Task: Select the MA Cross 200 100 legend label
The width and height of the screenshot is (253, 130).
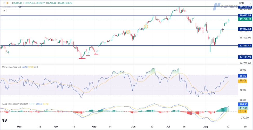Action: 10,7
